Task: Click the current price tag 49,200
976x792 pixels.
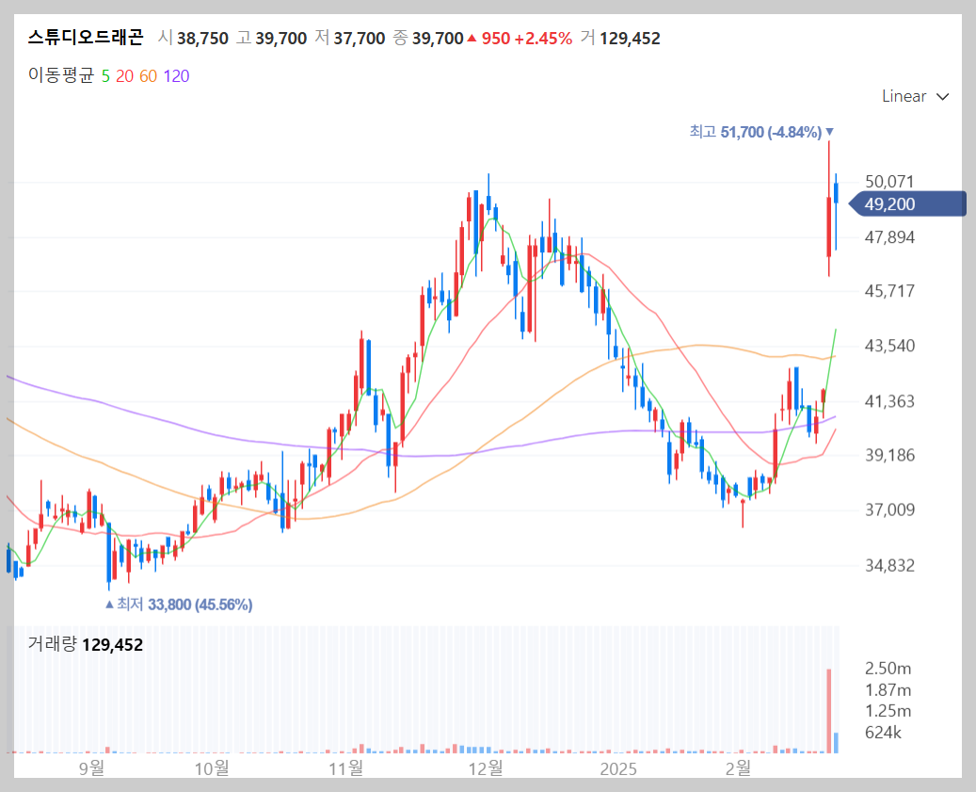Action: click(x=907, y=204)
